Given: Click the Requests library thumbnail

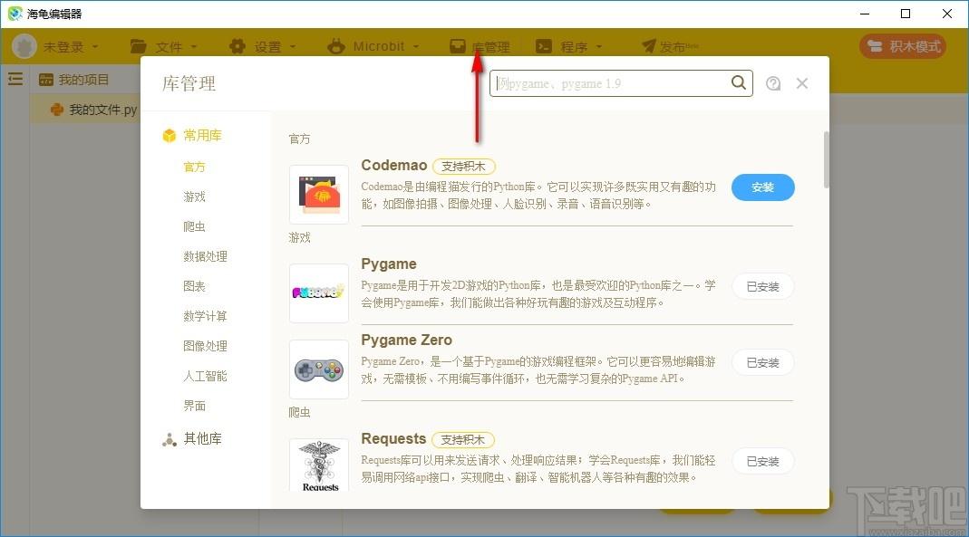Looking at the screenshot, I should click(319, 466).
